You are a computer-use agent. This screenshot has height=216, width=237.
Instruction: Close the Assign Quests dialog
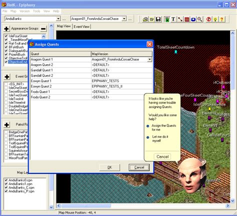(149, 44)
